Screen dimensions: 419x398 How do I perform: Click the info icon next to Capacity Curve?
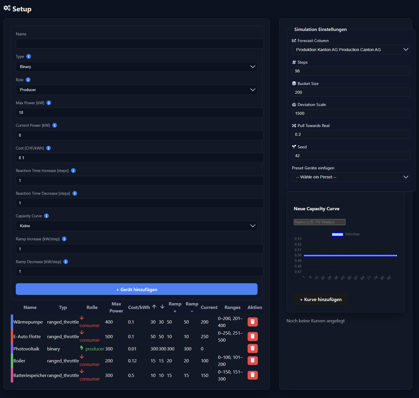(46, 216)
